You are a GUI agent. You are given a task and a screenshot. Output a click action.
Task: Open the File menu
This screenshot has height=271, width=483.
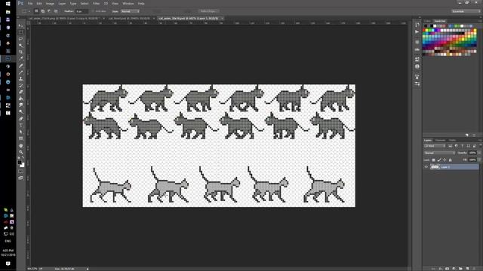pos(30,4)
